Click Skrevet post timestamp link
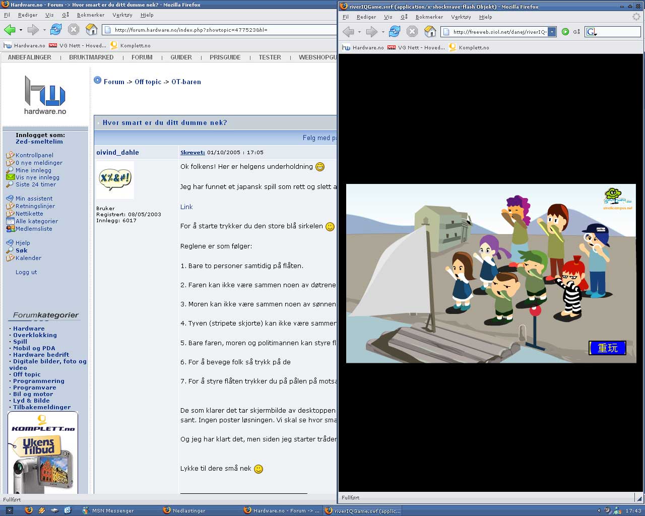Viewport: 645px width, 516px height. coord(192,152)
